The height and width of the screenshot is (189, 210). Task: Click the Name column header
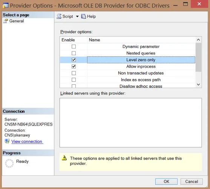click(x=141, y=40)
